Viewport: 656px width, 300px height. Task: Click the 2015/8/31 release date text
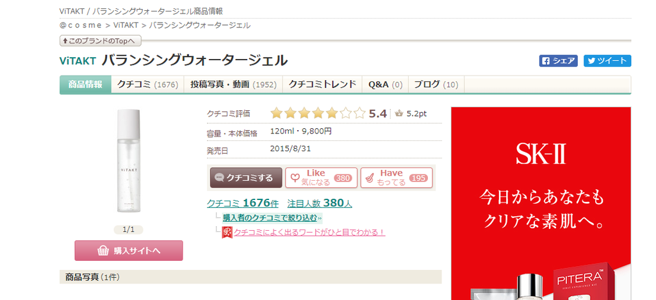[x=291, y=149]
